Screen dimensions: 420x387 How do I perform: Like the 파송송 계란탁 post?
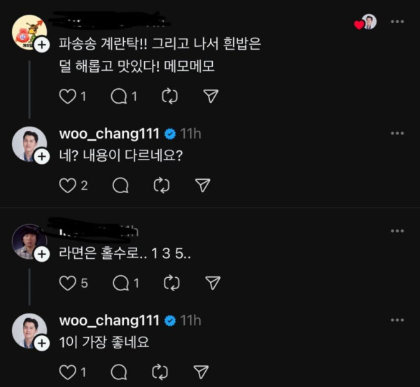[67, 97]
